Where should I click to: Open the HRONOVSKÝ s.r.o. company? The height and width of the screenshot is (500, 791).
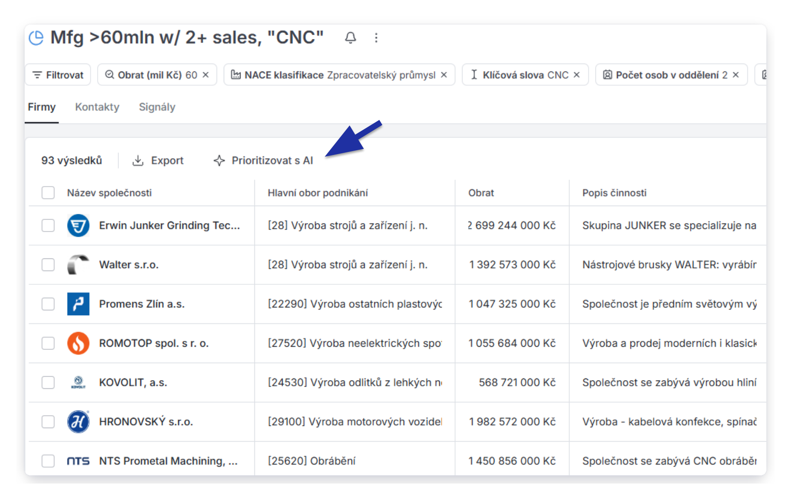146,422
